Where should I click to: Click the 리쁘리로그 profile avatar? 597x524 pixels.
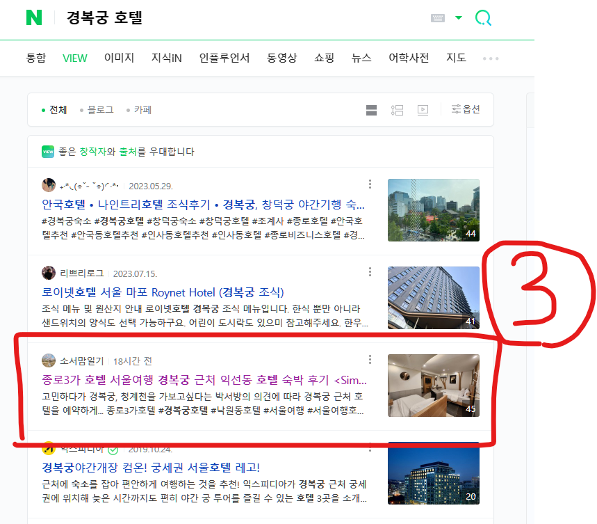pyautogui.click(x=49, y=273)
